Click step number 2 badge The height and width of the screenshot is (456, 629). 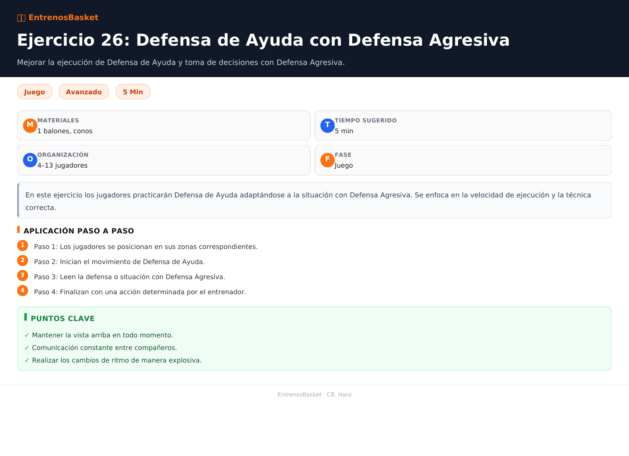23,261
